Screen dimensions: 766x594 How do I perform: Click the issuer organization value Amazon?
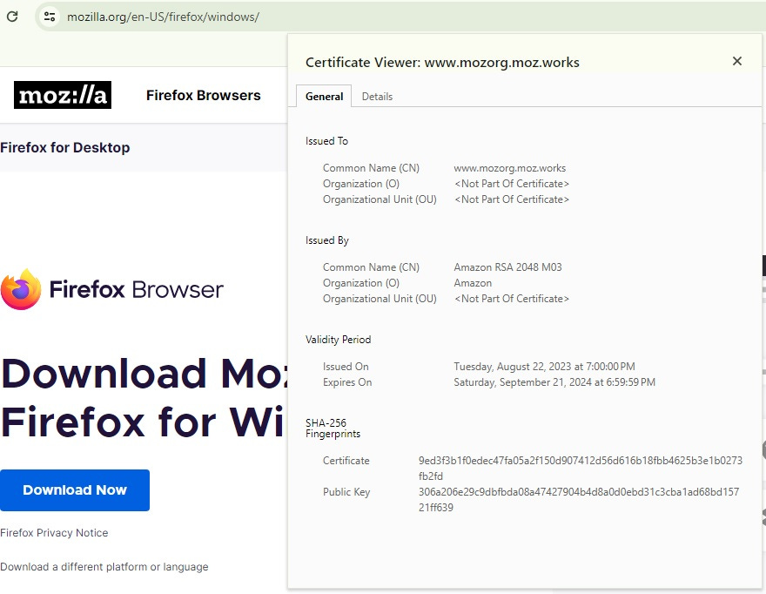pyautogui.click(x=473, y=283)
